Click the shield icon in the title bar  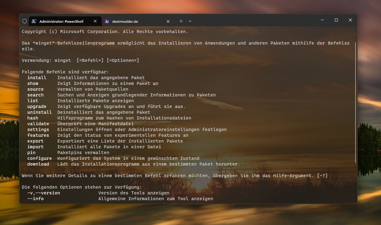point(25,21)
